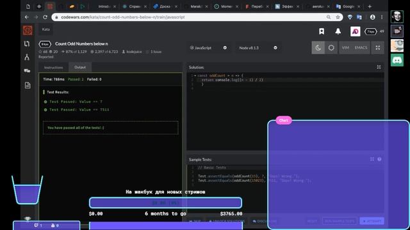410x230 pixels.
Task: Click the bookmark icon in Codewars header
Action: (322, 31)
